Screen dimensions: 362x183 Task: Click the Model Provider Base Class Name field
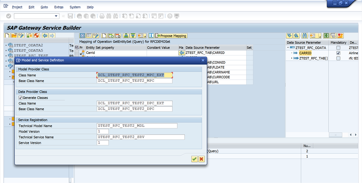pyautogui.click(x=135, y=81)
